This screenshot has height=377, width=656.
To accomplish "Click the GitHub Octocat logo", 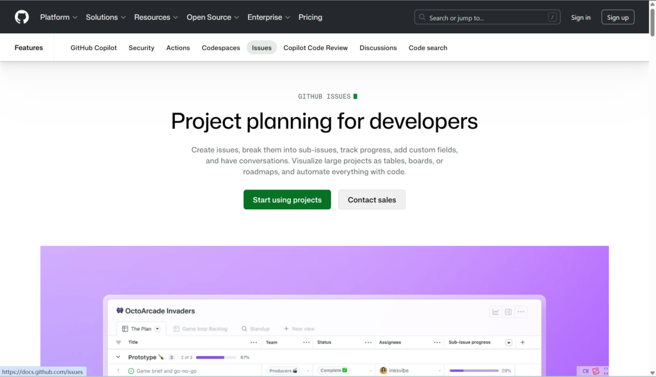I will [22, 17].
